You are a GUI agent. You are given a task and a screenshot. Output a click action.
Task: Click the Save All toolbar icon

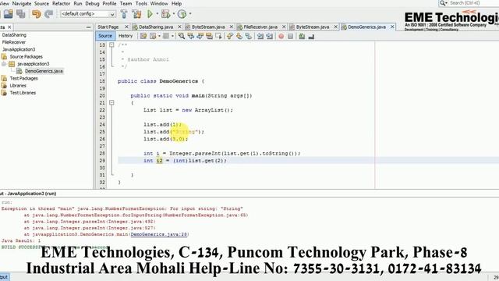21,14
